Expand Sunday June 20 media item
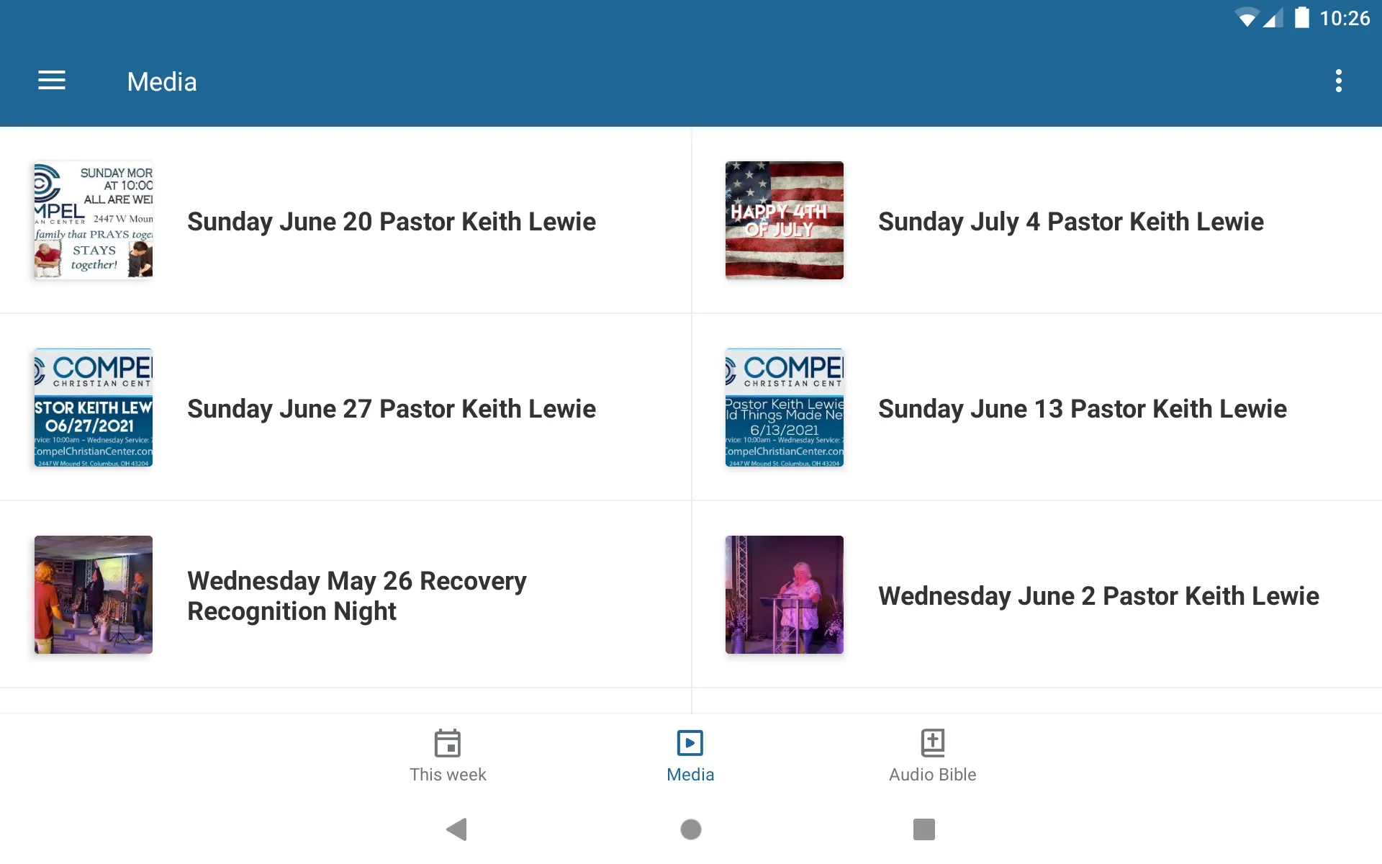 pyautogui.click(x=345, y=220)
